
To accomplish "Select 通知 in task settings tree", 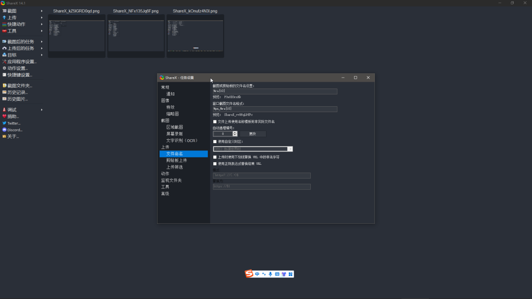I will [170, 94].
